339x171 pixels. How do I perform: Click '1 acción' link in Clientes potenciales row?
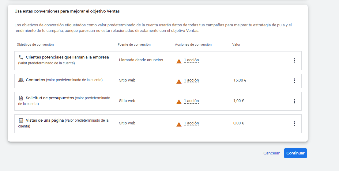click(191, 60)
